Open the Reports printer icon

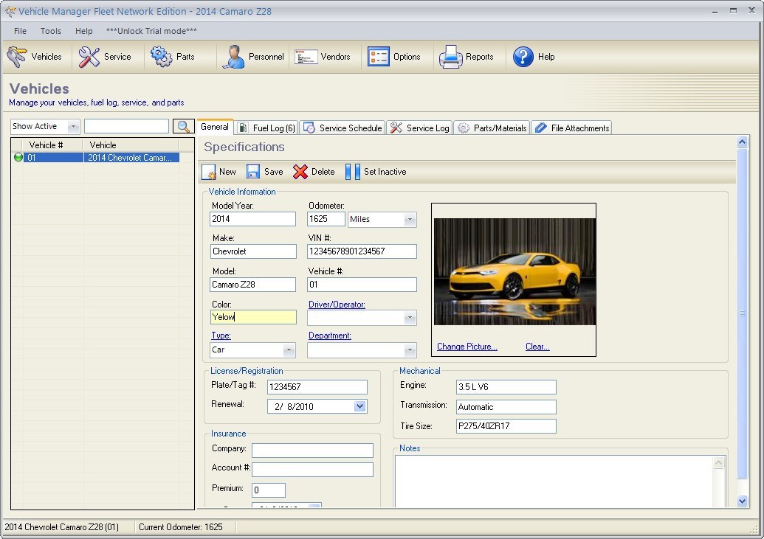coord(450,57)
